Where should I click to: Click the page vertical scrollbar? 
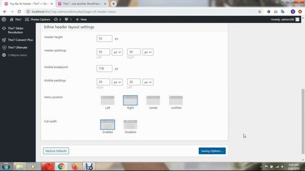pos(303,122)
